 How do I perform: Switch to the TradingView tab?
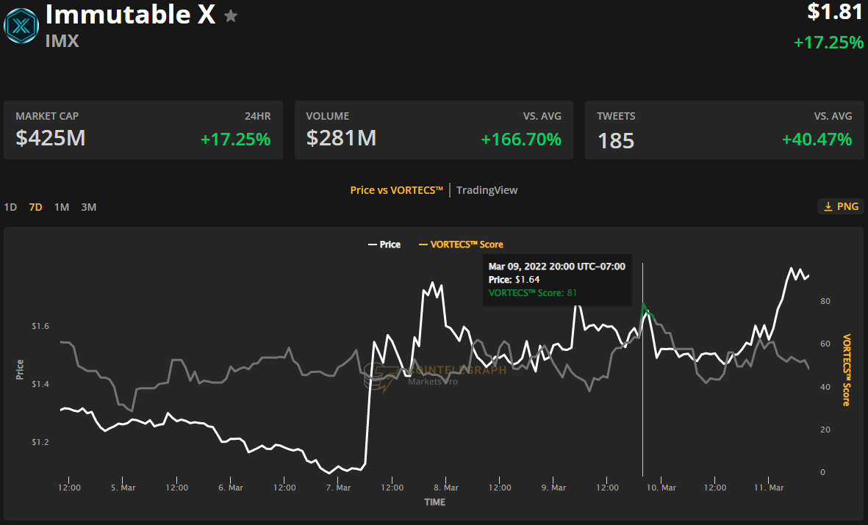(x=487, y=190)
